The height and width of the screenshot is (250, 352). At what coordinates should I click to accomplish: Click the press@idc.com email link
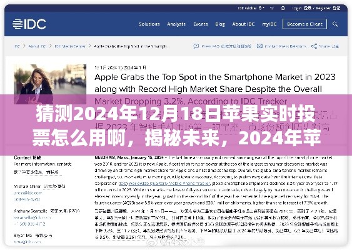click(x=28, y=192)
